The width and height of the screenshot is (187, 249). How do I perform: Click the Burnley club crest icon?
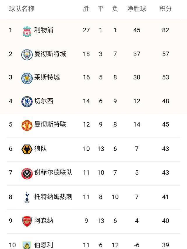(27, 245)
